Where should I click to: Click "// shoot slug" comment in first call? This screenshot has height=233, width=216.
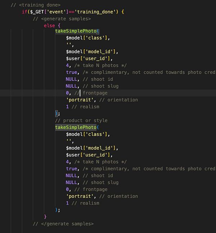(100, 86)
